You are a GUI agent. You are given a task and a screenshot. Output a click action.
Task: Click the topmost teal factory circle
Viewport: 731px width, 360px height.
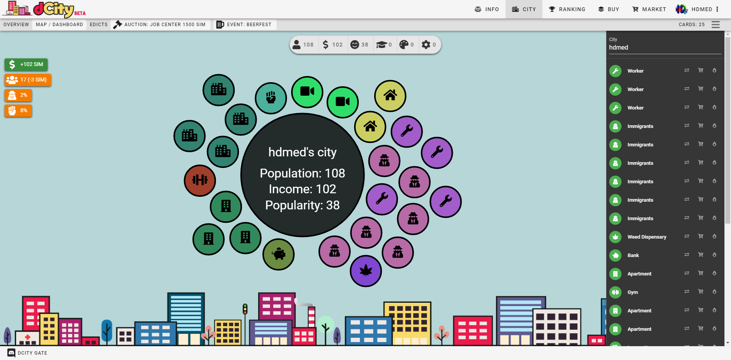point(219,90)
